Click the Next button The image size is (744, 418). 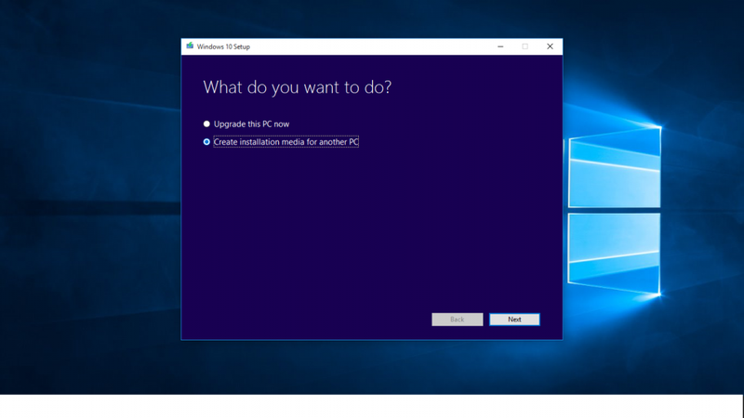[514, 320]
